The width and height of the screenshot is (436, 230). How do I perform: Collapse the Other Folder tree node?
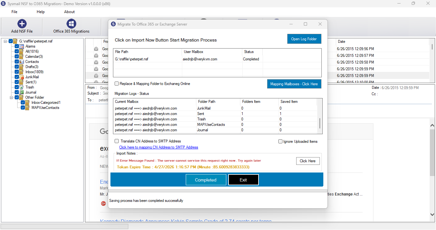pos(11,97)
